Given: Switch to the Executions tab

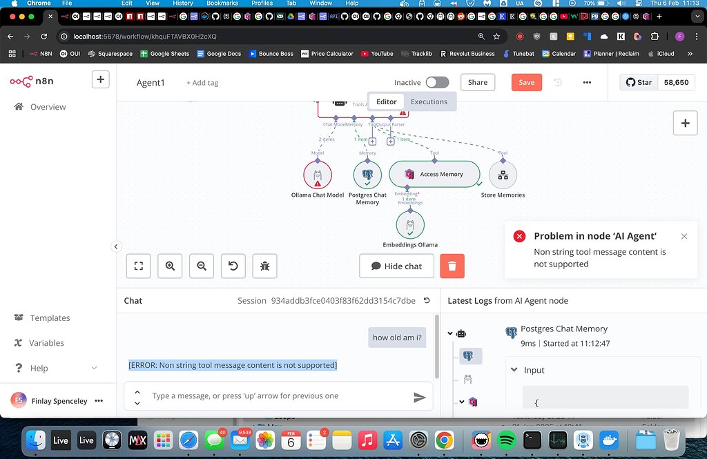Looking at the screenshot, I should pyautogui.click(x=429, y=101).
